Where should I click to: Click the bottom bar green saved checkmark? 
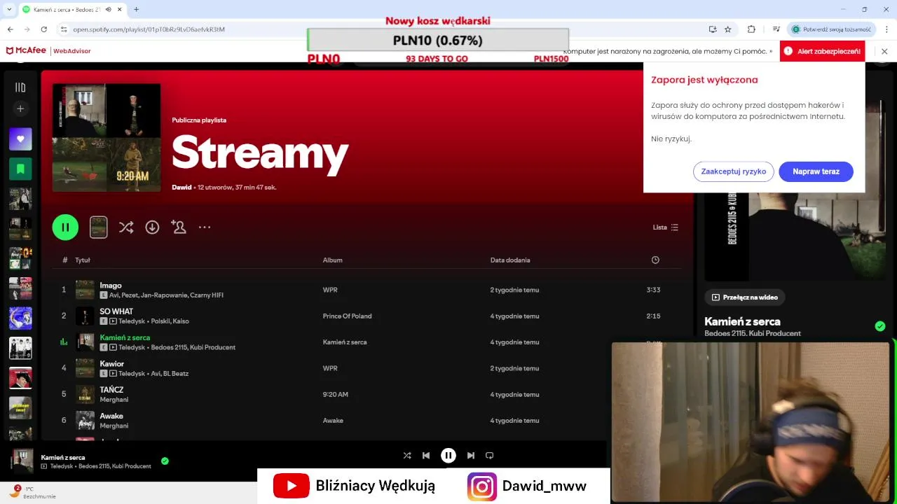point(165,461)
